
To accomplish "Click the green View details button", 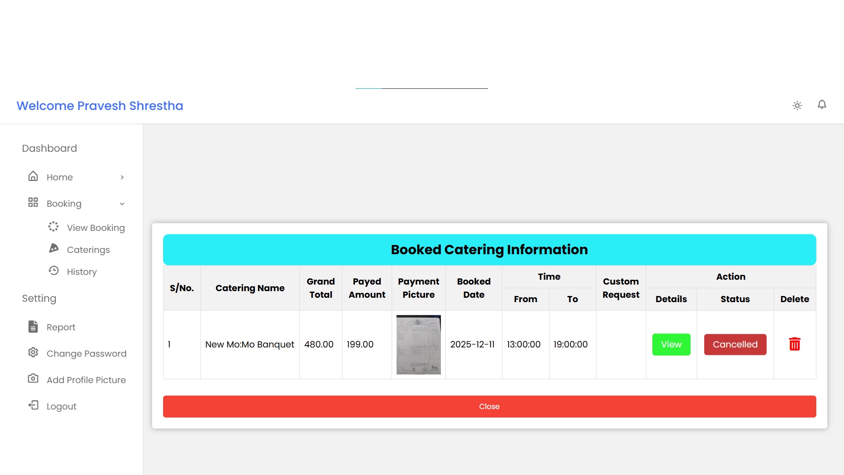I will click(x=671, y=344).
